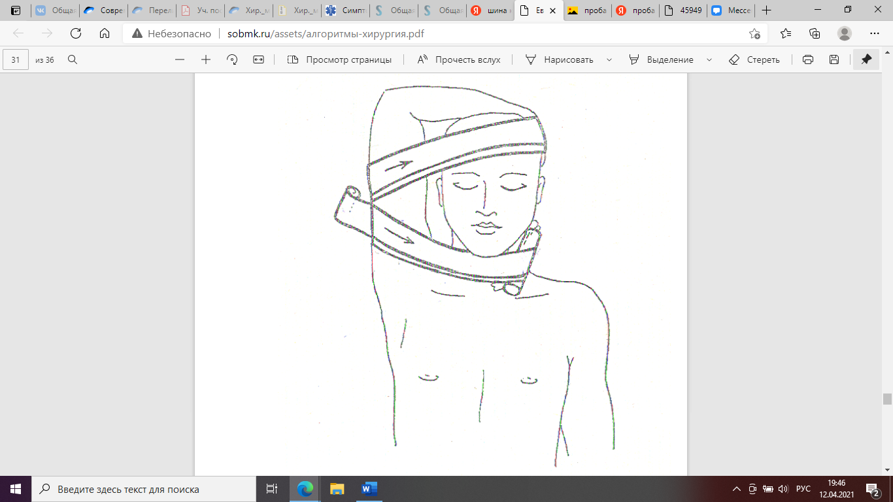
Task: Expand the Draw (Нарисовать) options arrow
Action: 609,59
